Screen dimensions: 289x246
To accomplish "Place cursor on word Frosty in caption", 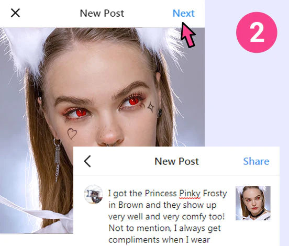I will pos(215,194).
